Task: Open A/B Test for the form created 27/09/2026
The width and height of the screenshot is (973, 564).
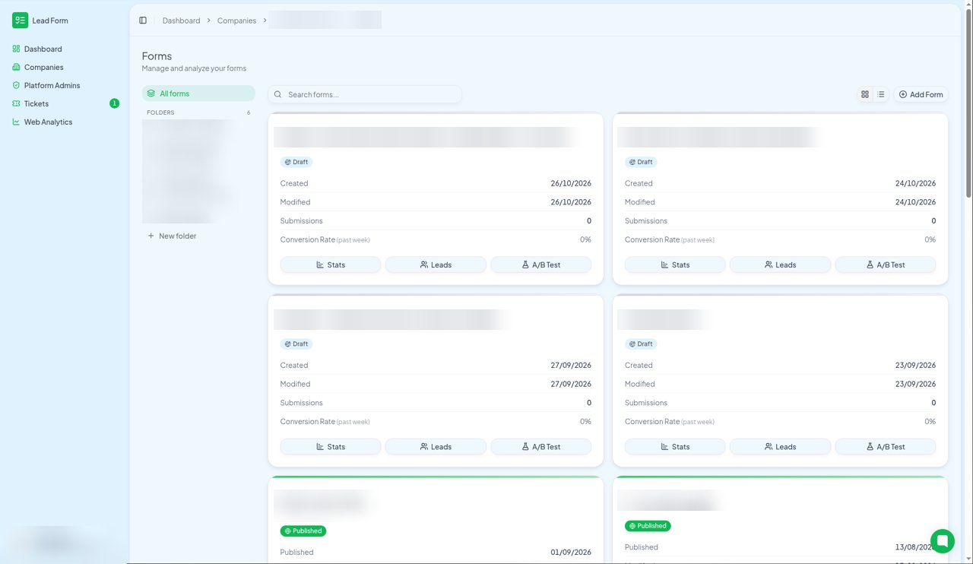Action: pos(540,446)
